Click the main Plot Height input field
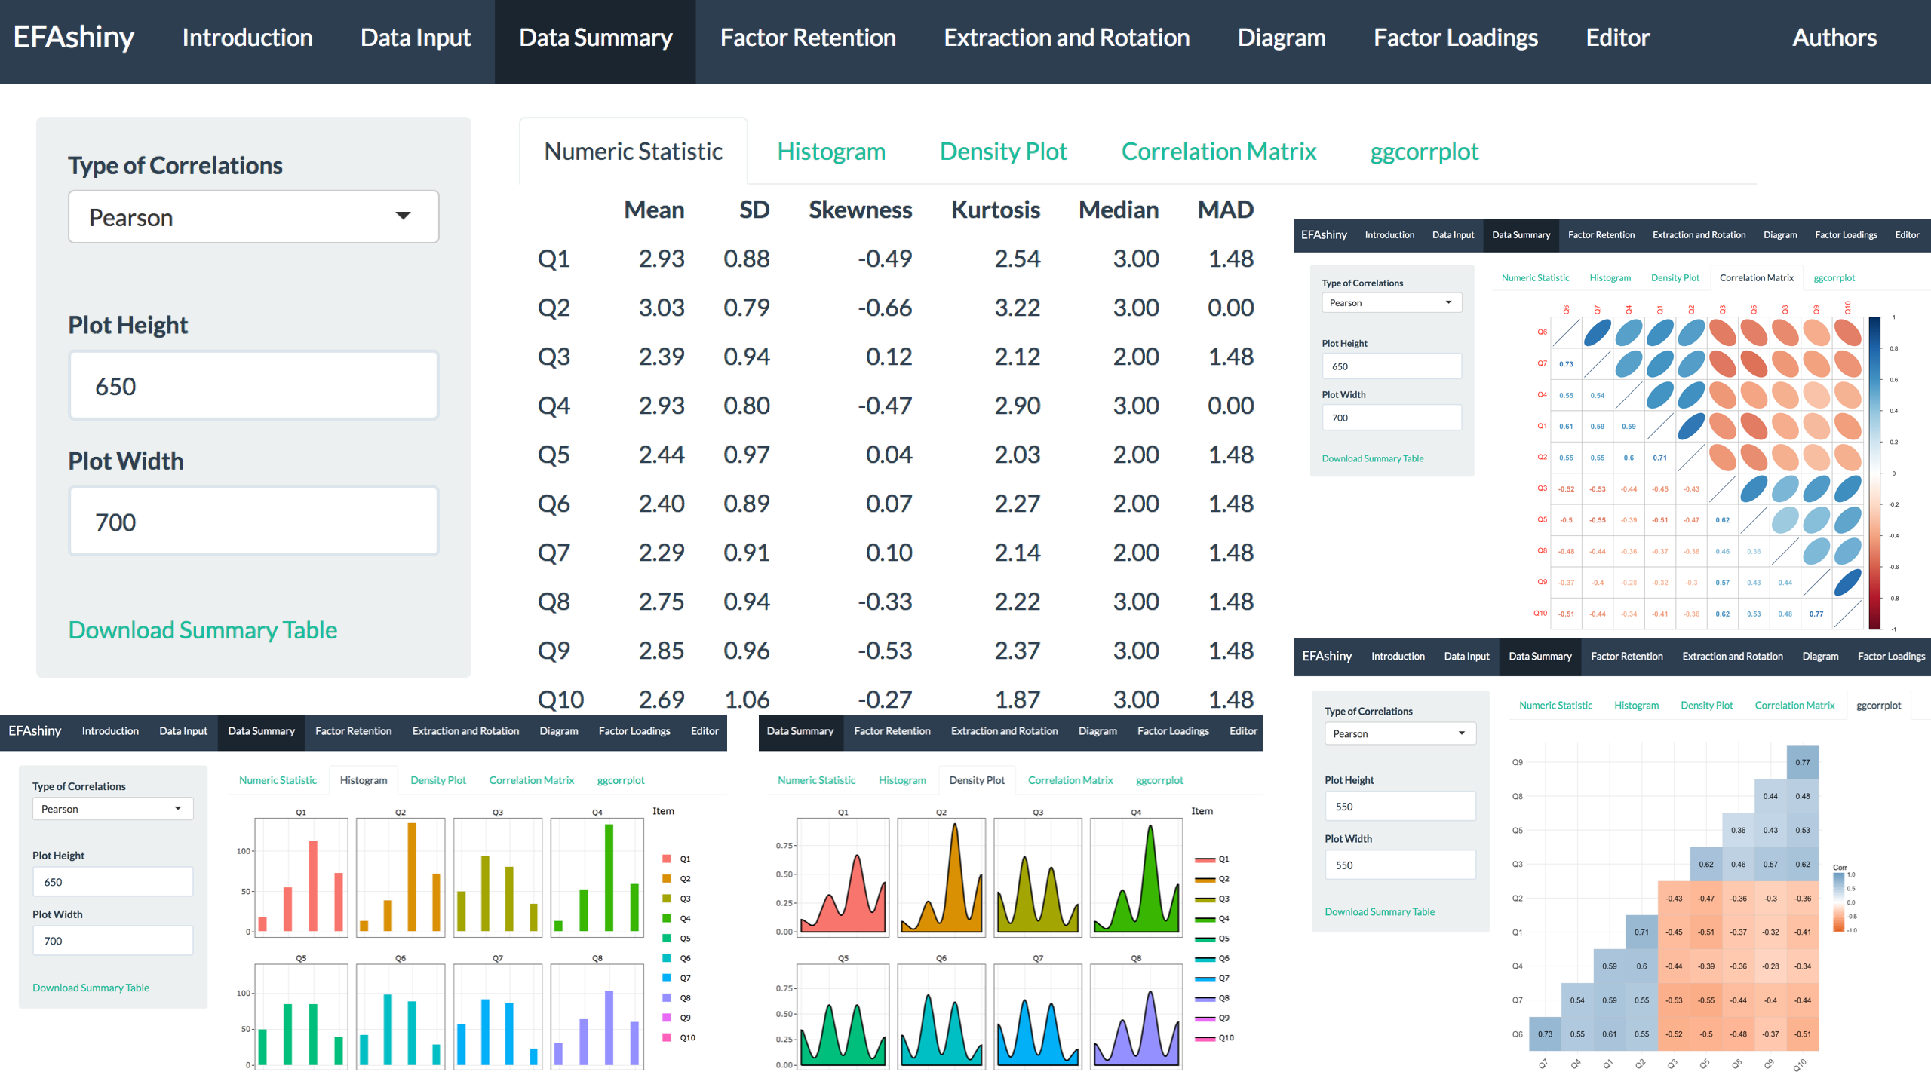The image size is (1931, 1081). tap(253, 386)
